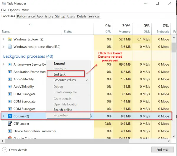177x156 pixels.
Task: Choose End task in the context menu
Action: coord(66,74)
